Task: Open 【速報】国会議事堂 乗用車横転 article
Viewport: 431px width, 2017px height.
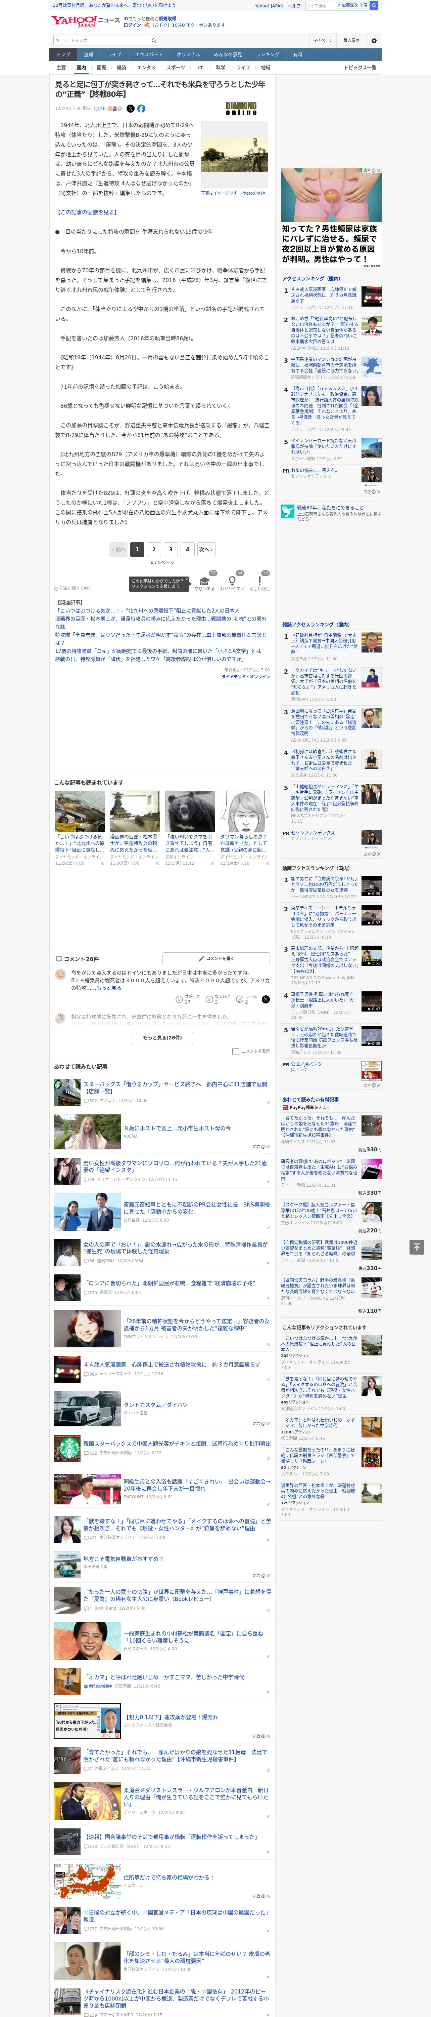Action: coord(171,1836)
